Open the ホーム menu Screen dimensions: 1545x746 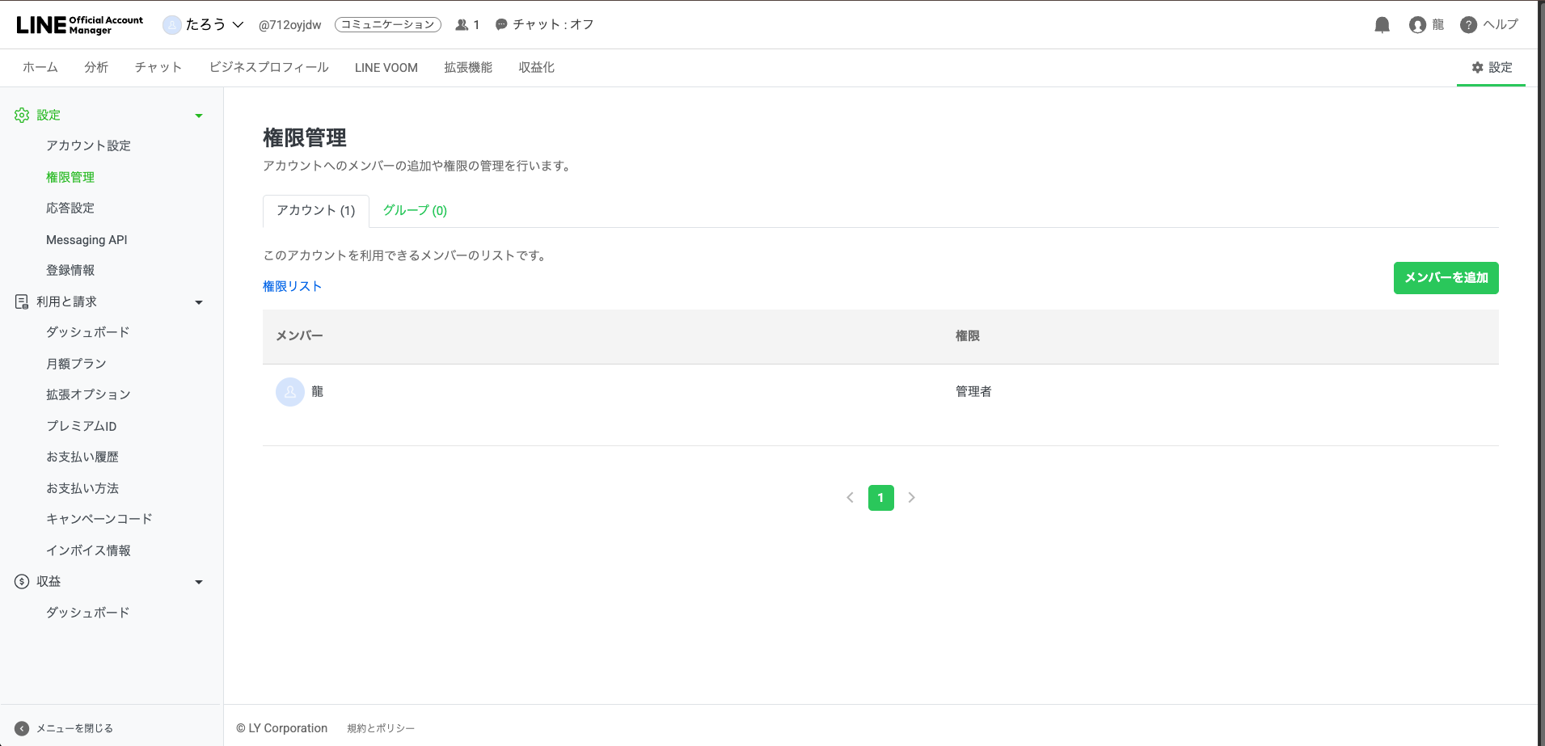40,68
